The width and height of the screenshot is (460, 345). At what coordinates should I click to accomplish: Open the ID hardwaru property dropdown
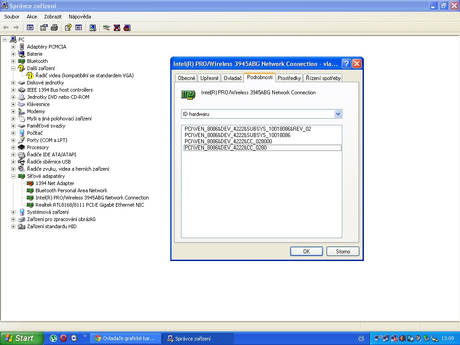point(338,114)
